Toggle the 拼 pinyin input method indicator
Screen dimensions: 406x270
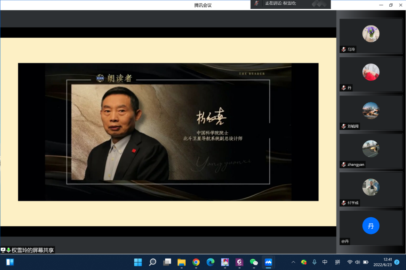click(338, 262)
